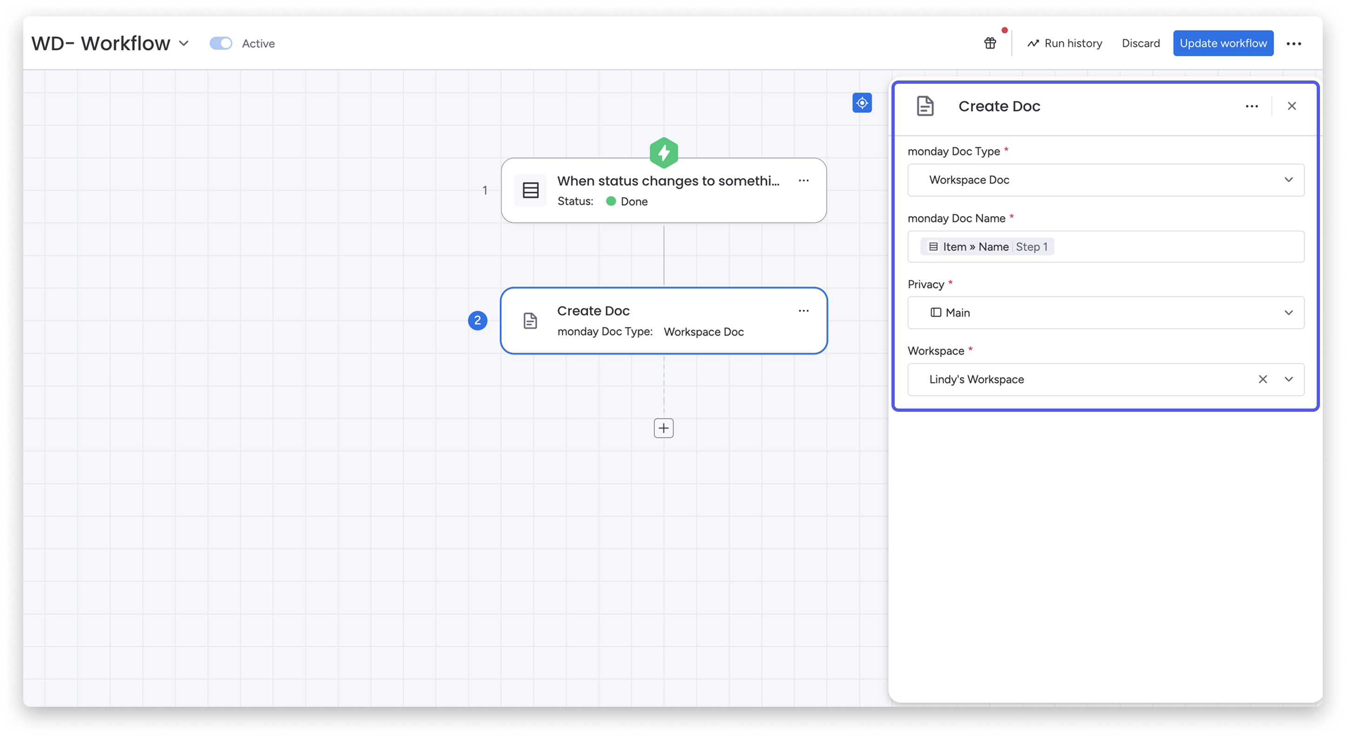Click the plus icon to add a new step
This screenshot has width=1346, height=737.
pyautogui.click(x=663, y=428)
